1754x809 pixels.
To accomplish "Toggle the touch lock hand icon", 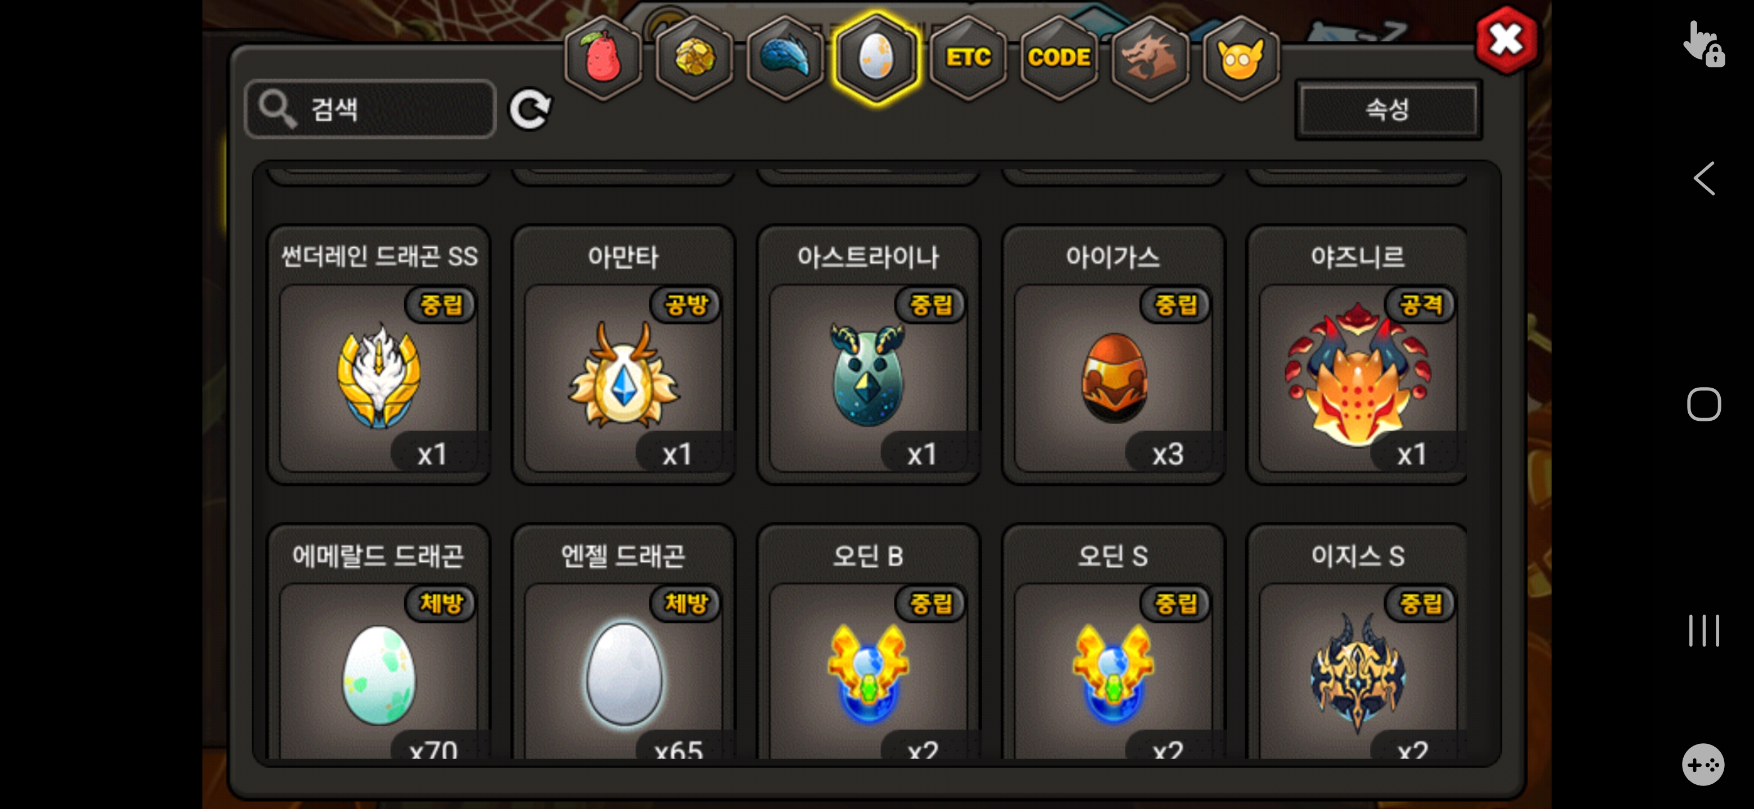I will click(1703, 44).
